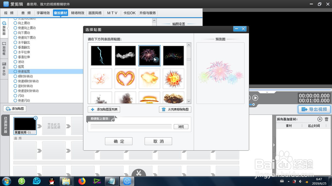
Task: Expand the dropdown under preview timeline
Action: (267, 92)
